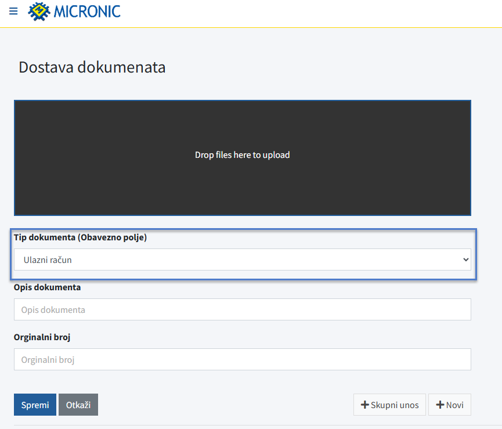This screenshot has width=502, height=429.
Task: Click the Dostava dokumenata page heading
Action: (x=92, y=67)
